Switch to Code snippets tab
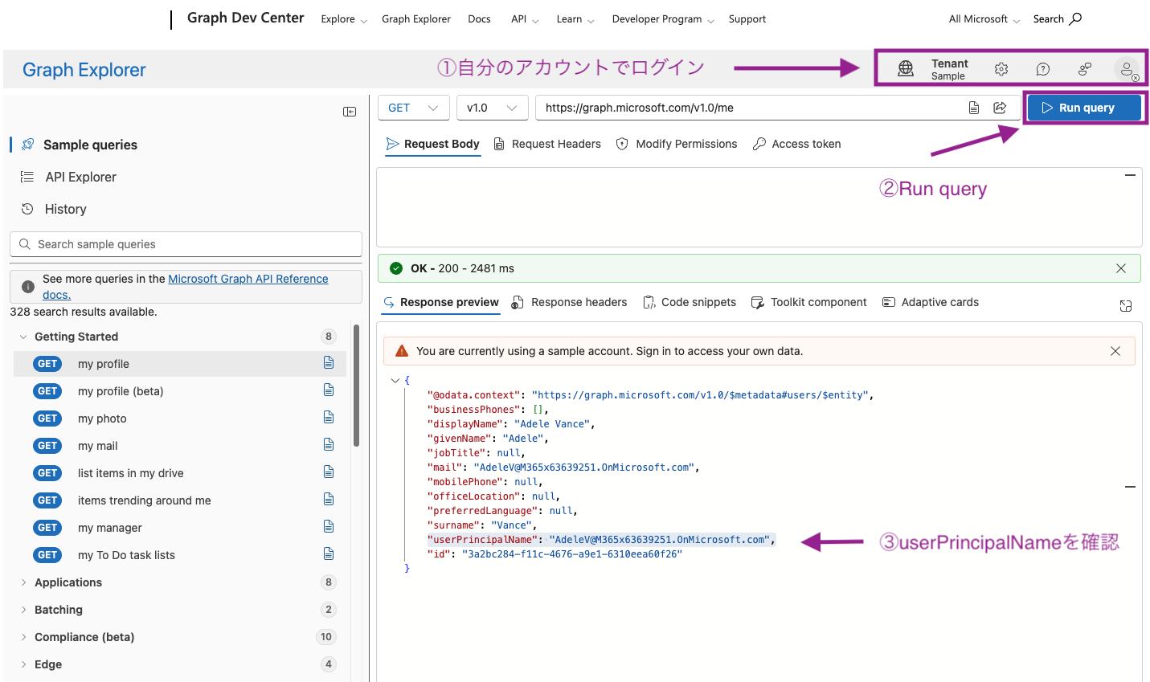 point(690,302)
